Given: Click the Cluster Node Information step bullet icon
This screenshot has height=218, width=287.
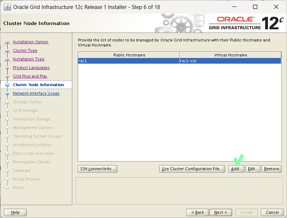Looking at the screenshot, I should (x=7, y=85).
